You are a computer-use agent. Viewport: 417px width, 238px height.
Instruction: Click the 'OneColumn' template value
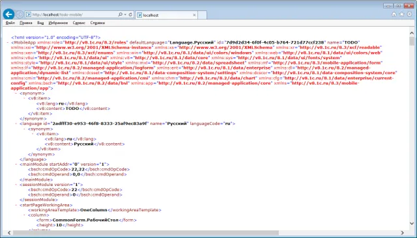[94, 210]
